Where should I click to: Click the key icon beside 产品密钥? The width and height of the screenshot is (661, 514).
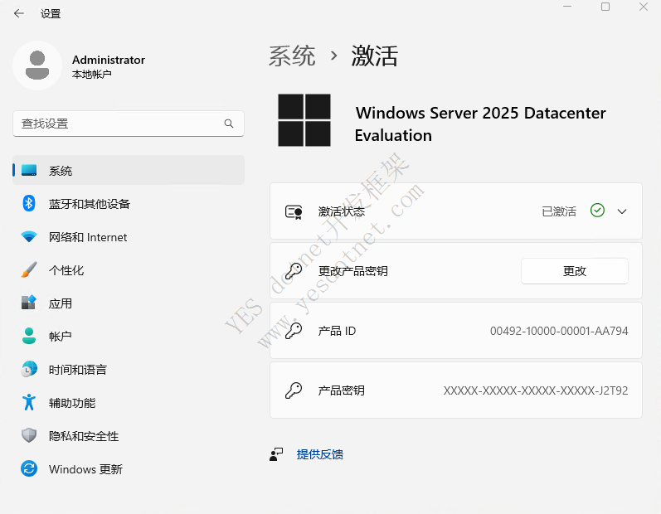[x=294, y=390]
